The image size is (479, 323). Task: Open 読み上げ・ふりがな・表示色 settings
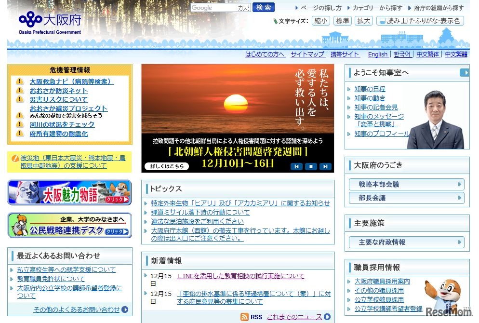(x=420, y=21)
